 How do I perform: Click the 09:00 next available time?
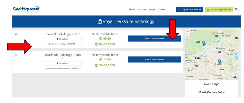click(x=107, y=38)
